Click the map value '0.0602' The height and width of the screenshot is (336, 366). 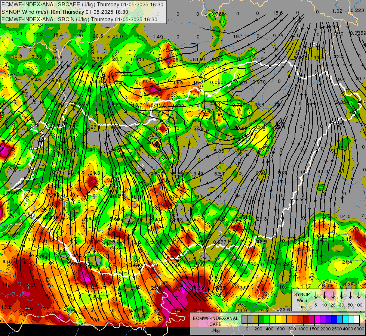(x=218, y=82)
